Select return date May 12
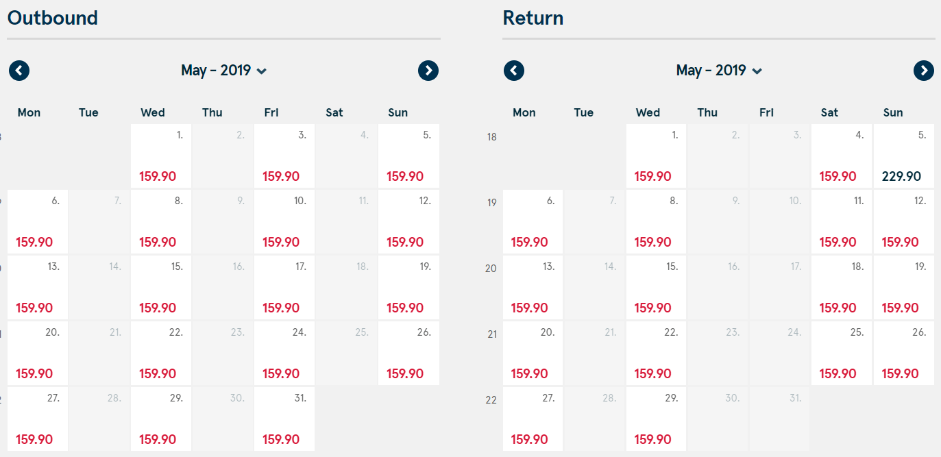 pos(904,221)
